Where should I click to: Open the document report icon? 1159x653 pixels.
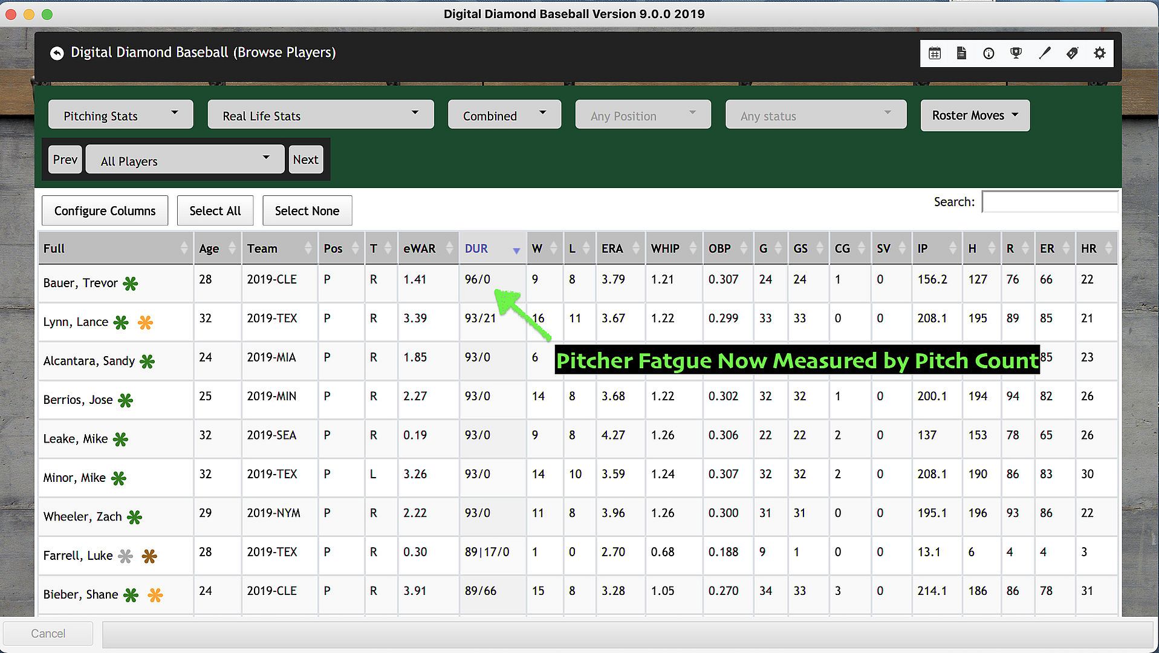pyautogui.click(x=961, y=53)
